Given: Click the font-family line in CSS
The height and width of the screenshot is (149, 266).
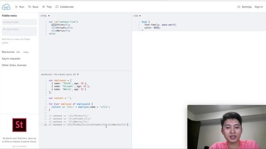Looking at the screenshot, I should pos(160,25).
